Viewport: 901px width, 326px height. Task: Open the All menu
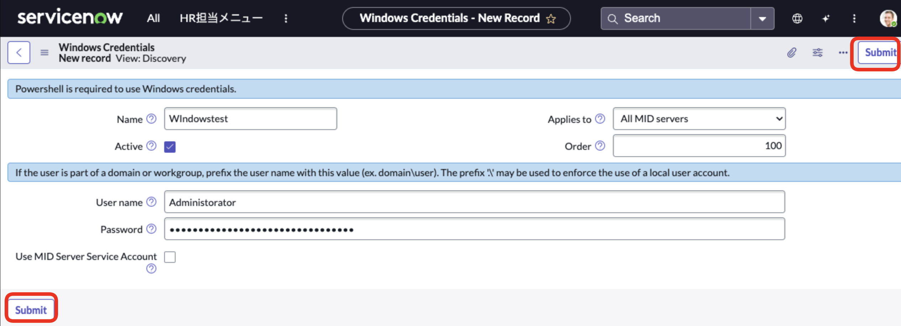tap(153, 18)
